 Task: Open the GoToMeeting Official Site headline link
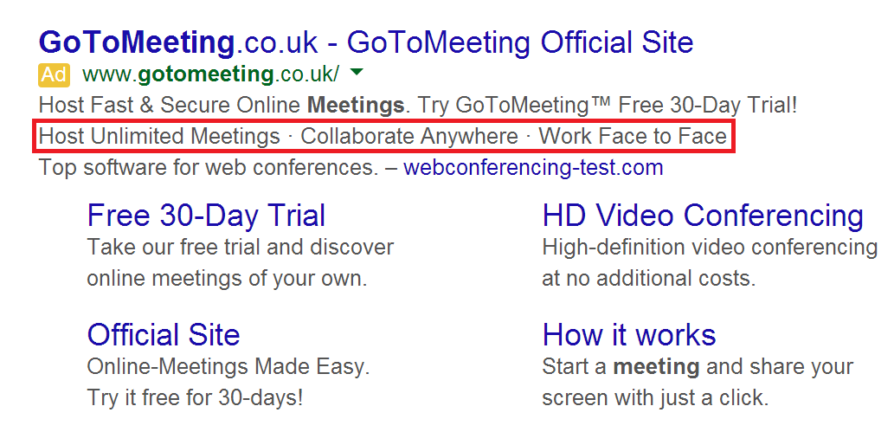[366, 42]
